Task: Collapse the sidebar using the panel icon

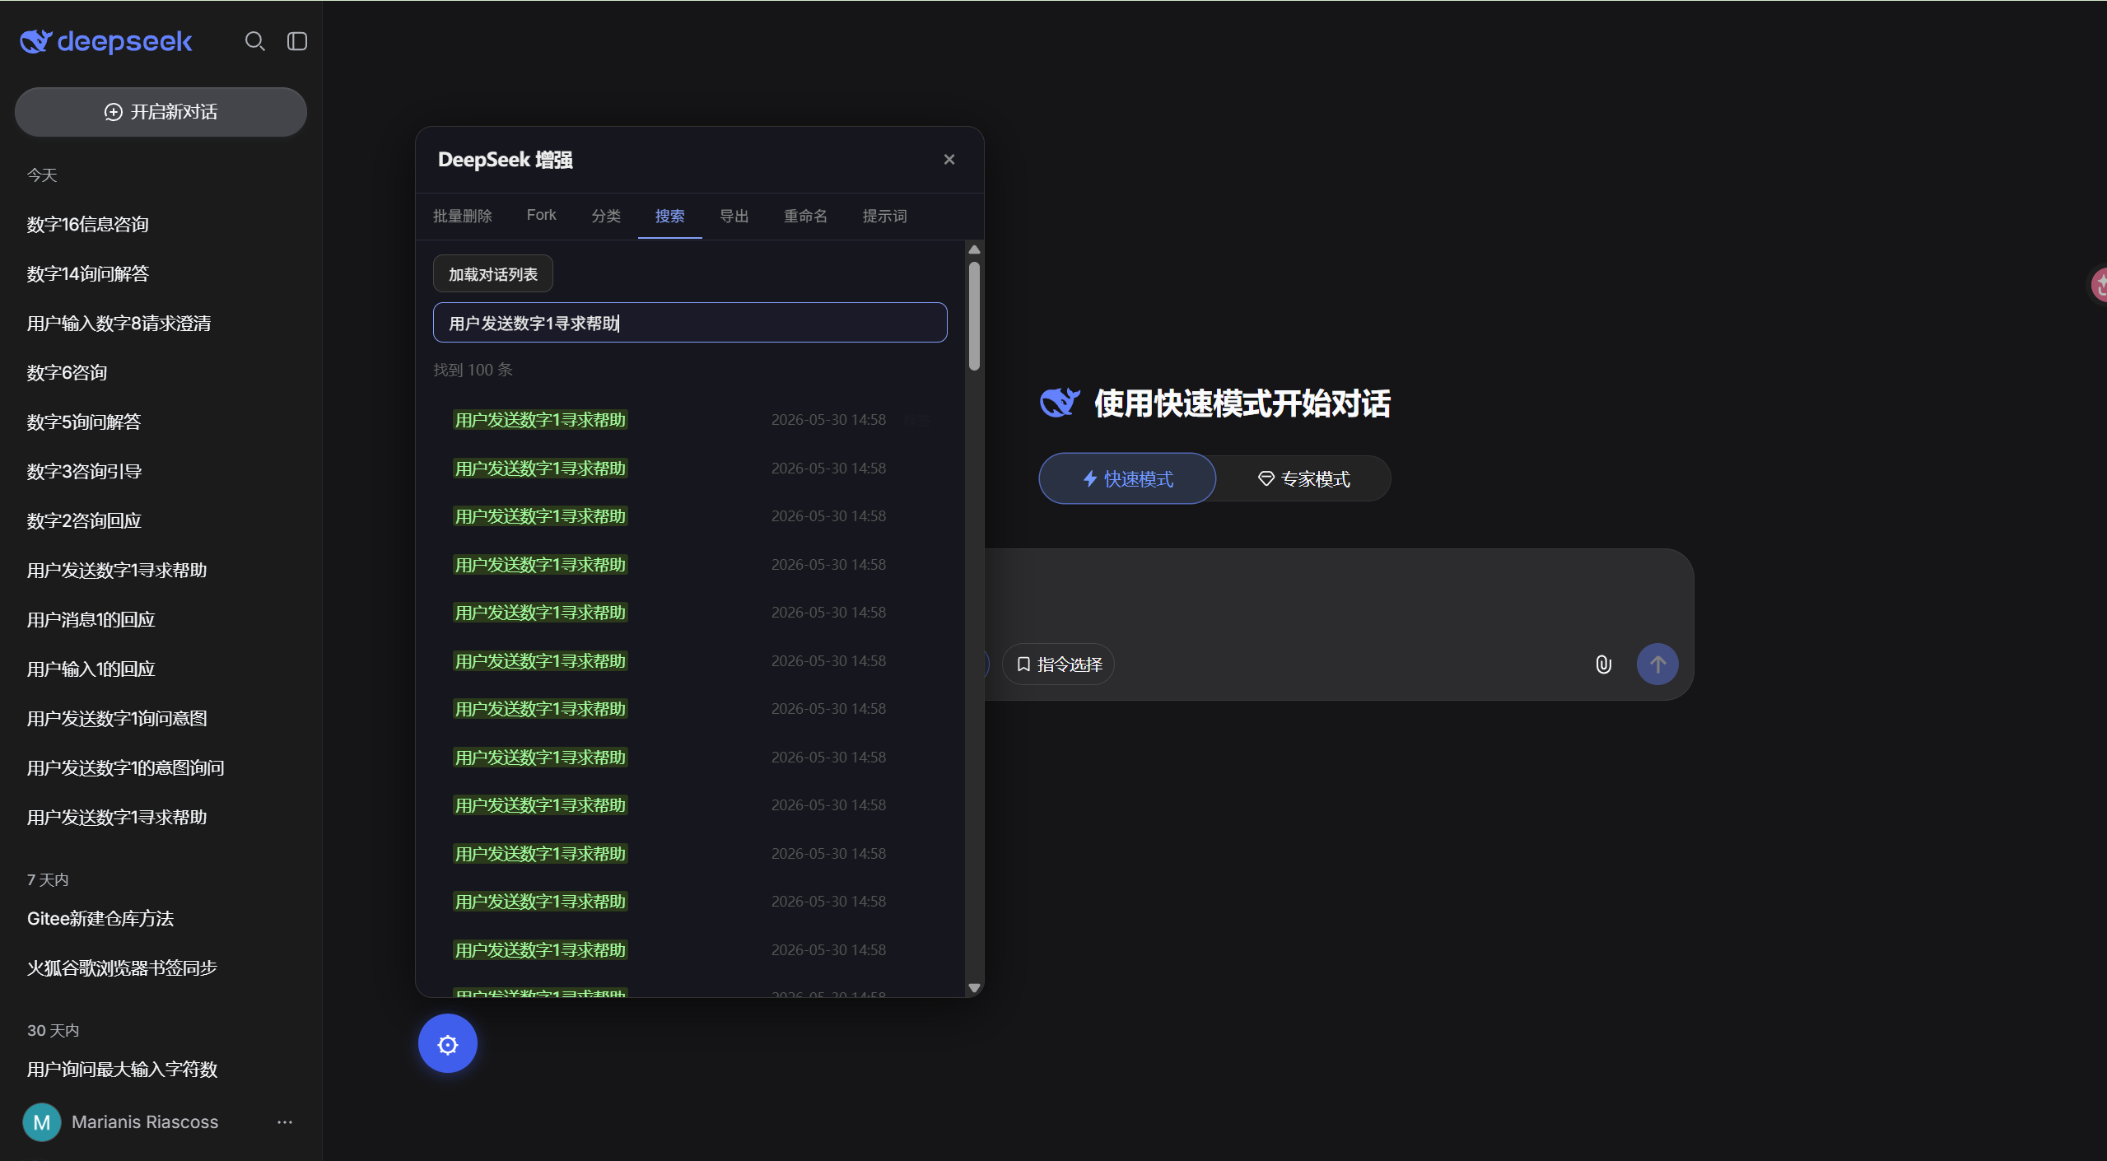Action: 297,41
